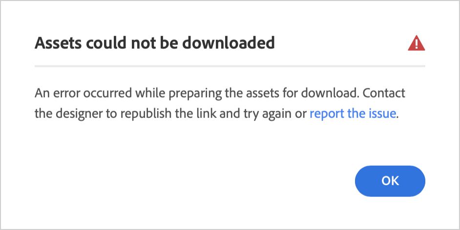Click the divider line below the title
The image size is (460, 230).
pyautogui.click(x=230, y=65)
